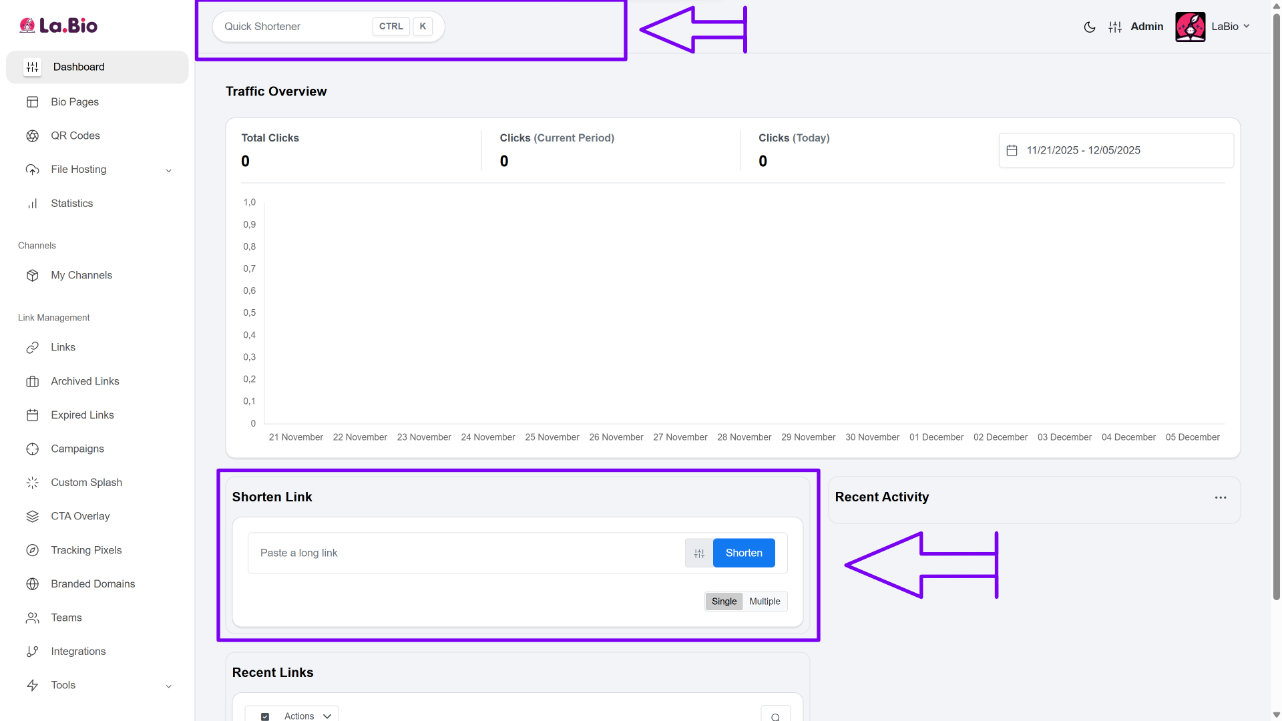Image resolution: width=1282 pixels, height=721 pixels.
Task: Open the Statistics menu item
Action: (71, 203)
